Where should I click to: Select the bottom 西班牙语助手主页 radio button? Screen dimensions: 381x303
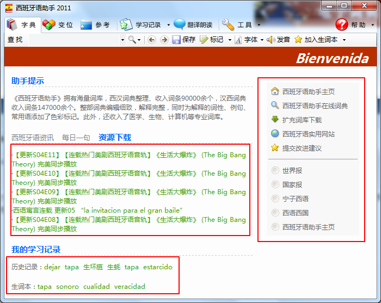pyautogui.click(x=275, y=227)
